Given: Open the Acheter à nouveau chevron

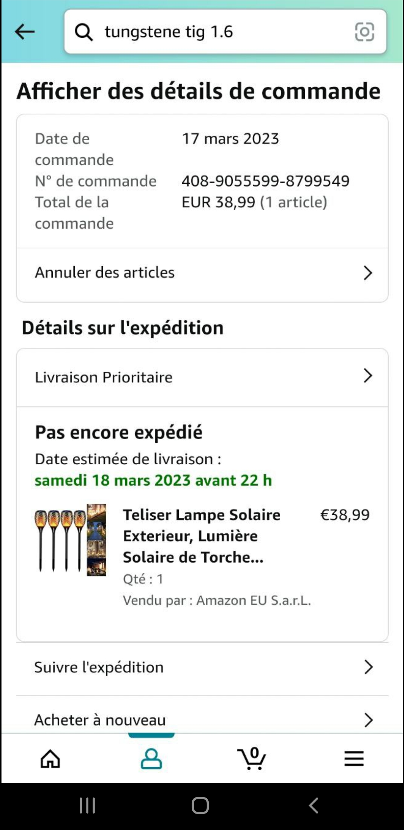Looking at the screenshot, I should coord(368,720).
